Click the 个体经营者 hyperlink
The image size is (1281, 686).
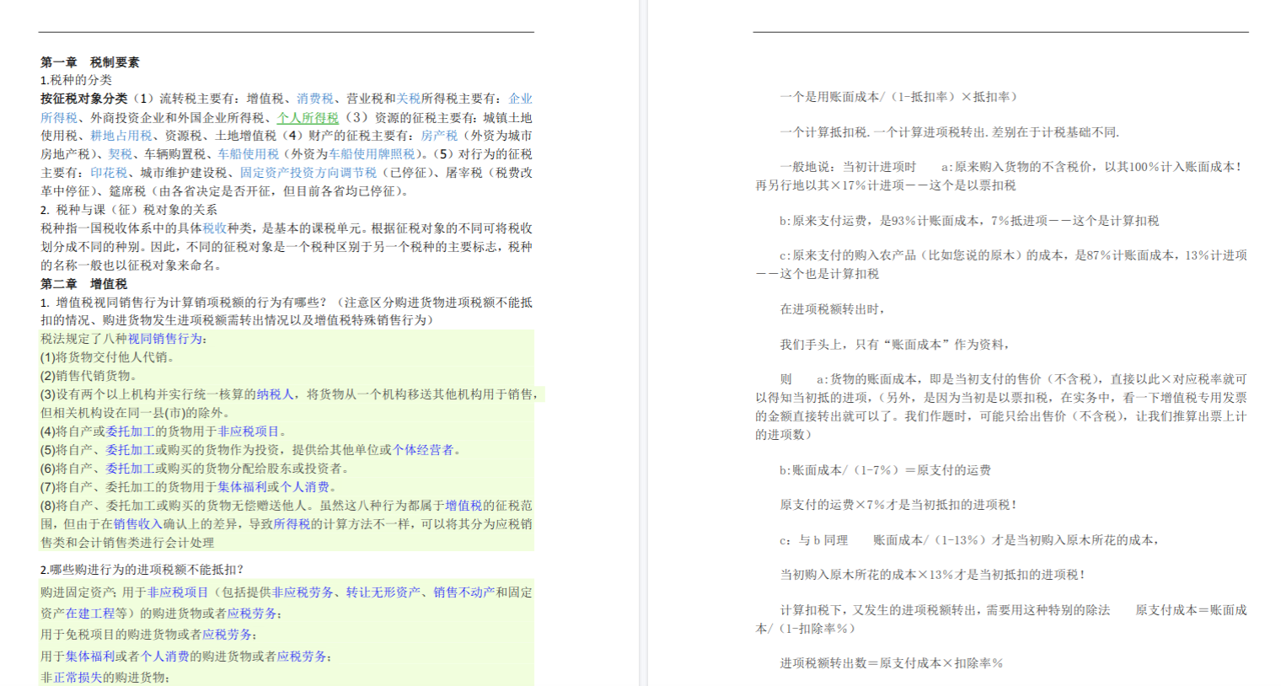coord(423,450)
